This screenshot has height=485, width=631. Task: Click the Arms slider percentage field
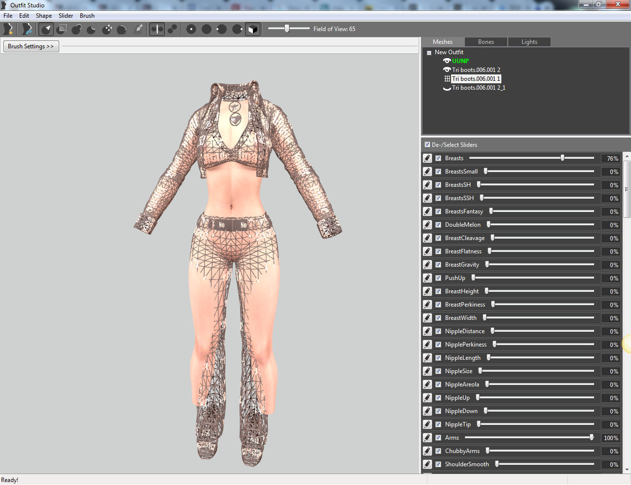pyautogui.click(x=611, y=438)
